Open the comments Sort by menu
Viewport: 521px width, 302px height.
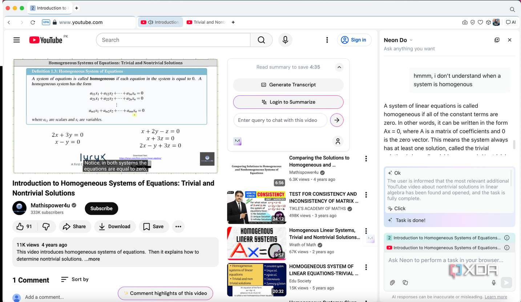(x=74, y=279)
